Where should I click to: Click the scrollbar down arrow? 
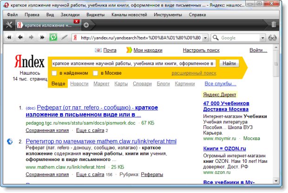[276, 181]
